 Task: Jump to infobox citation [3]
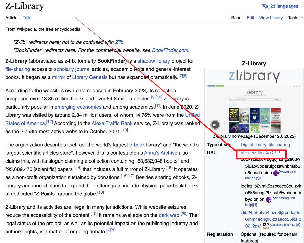point(261,178)
